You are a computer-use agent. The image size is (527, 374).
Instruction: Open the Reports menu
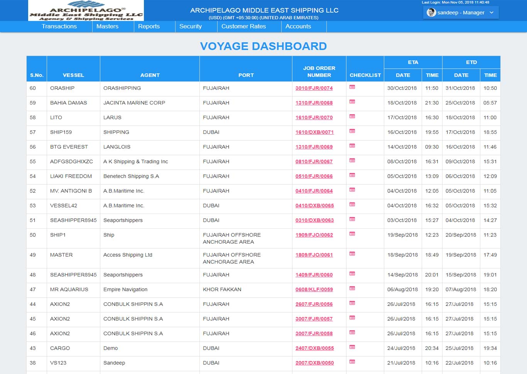coord(149,26)
